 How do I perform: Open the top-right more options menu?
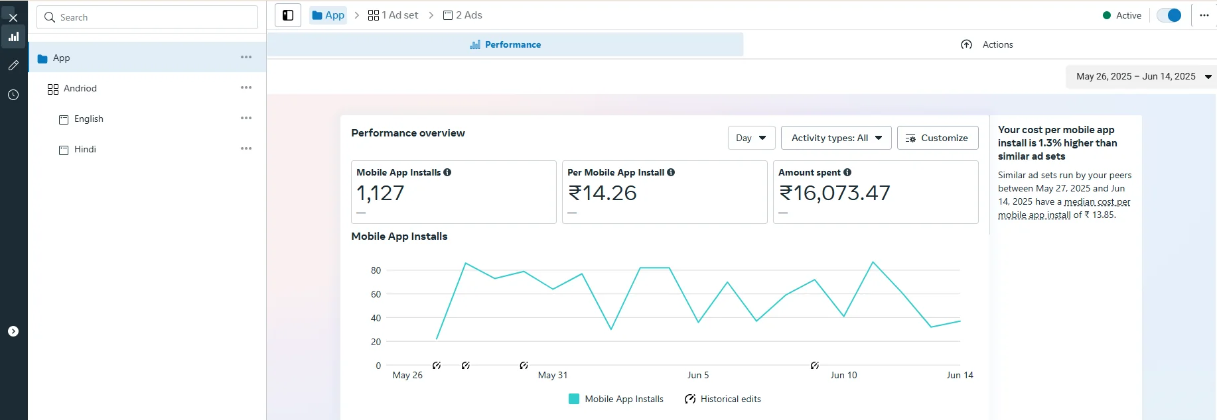[1204, 15]
